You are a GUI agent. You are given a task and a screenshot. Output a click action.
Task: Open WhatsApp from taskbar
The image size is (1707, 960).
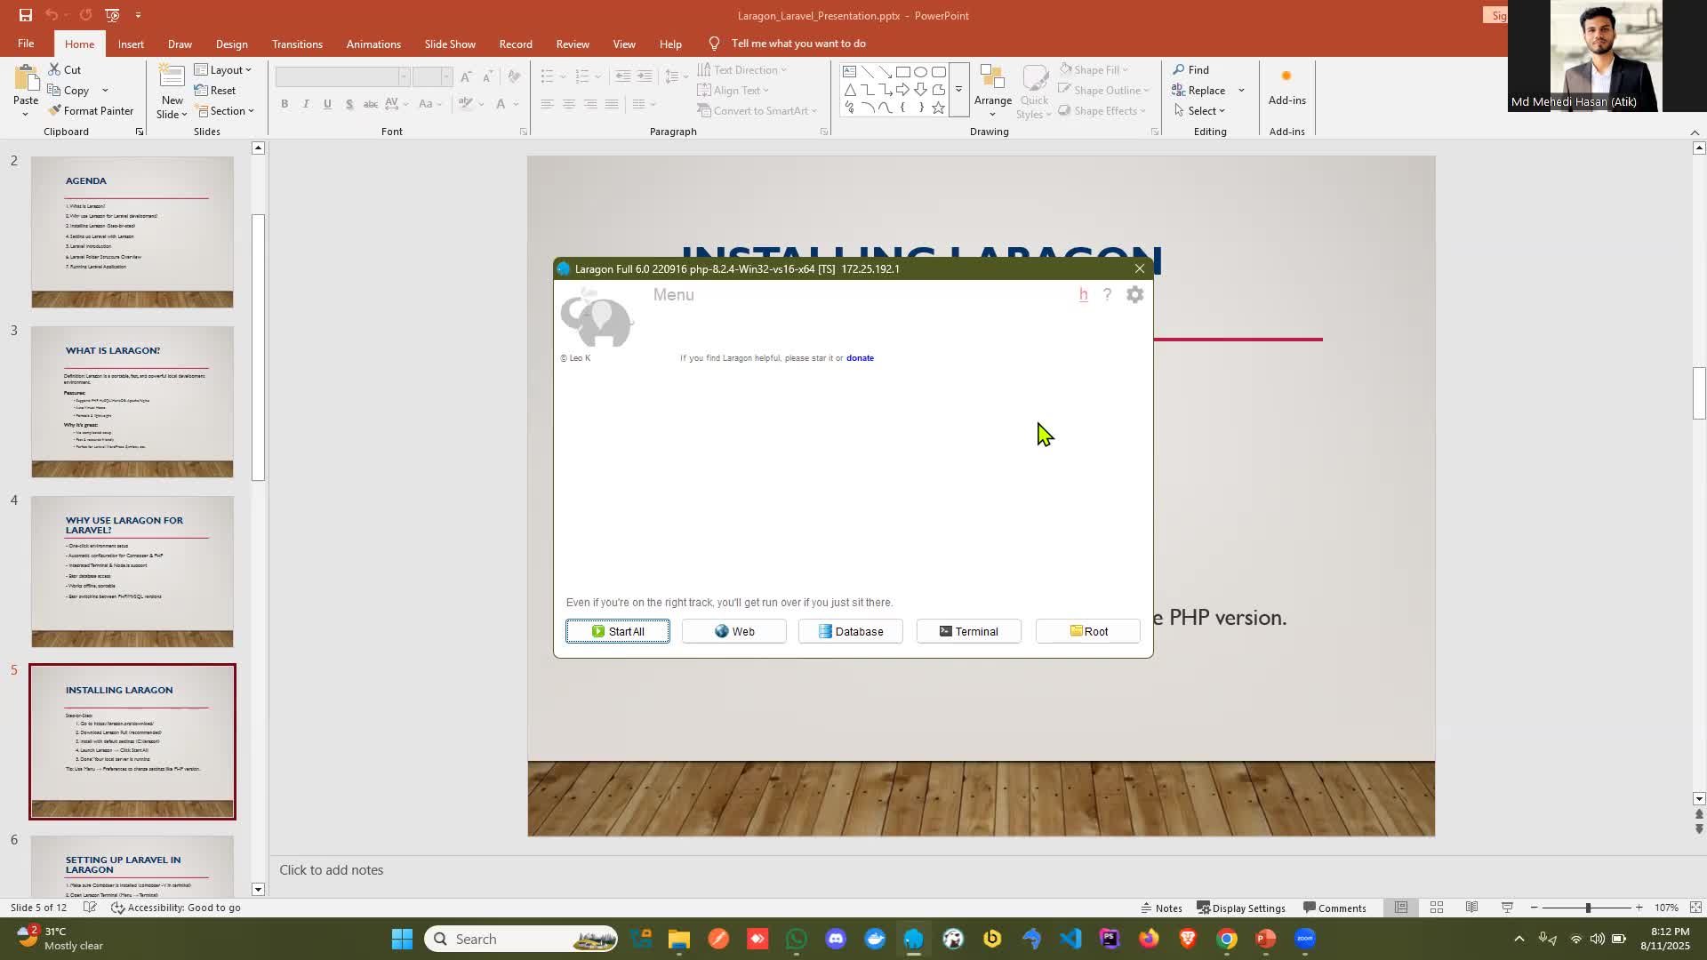[797, 939]
